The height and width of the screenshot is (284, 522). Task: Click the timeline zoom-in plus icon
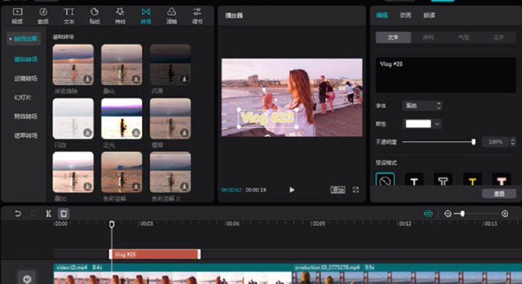(x=505, y=214)
